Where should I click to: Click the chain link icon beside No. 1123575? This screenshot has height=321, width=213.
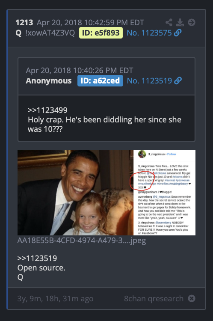[x=177, y=33]
